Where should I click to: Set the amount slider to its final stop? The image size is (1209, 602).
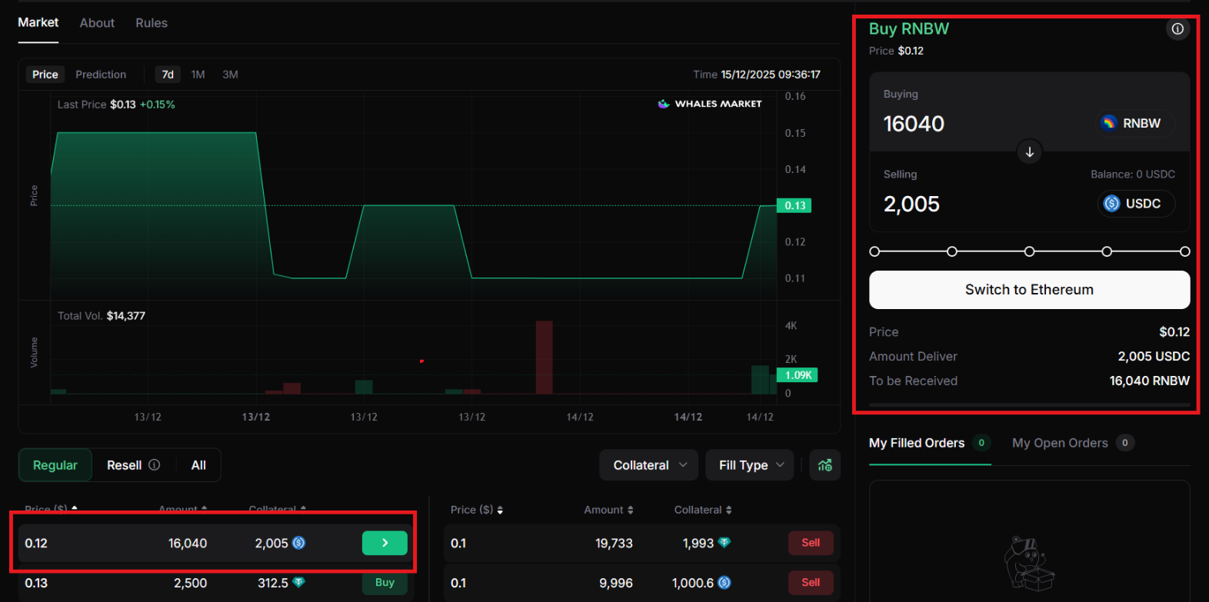tap(1185, 251)
